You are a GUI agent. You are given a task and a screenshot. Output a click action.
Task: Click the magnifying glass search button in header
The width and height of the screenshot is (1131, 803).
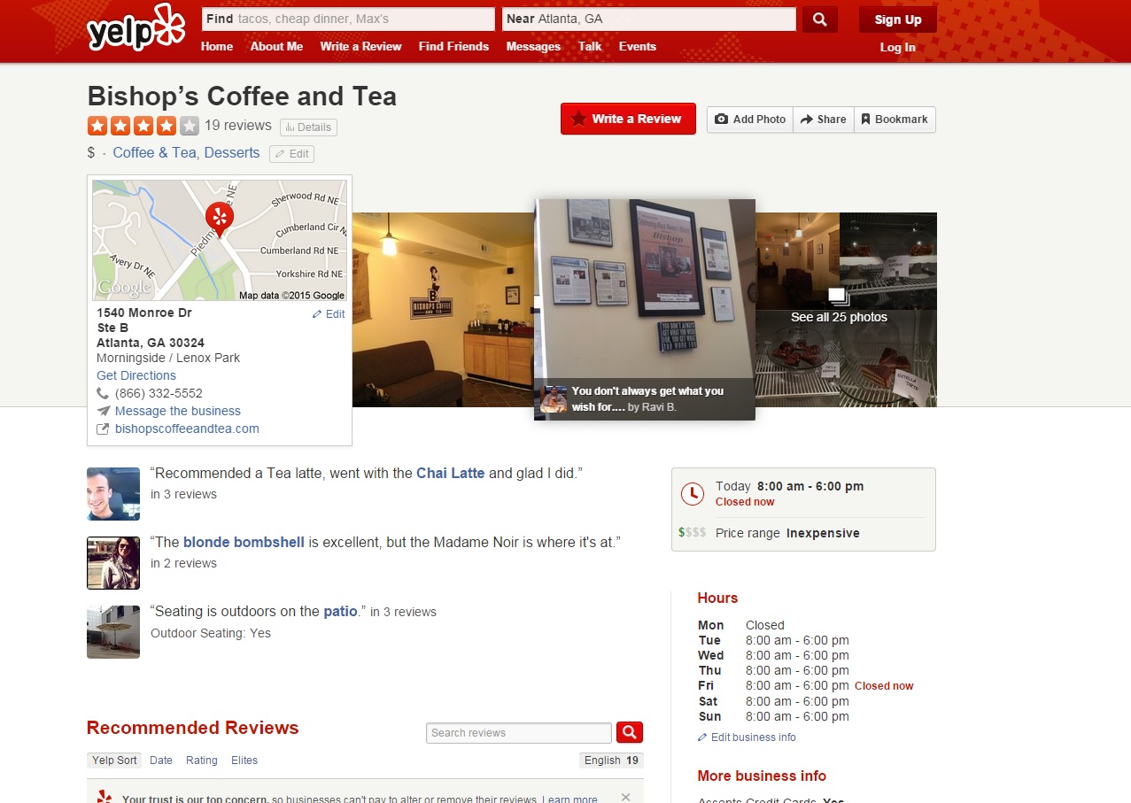819,19
